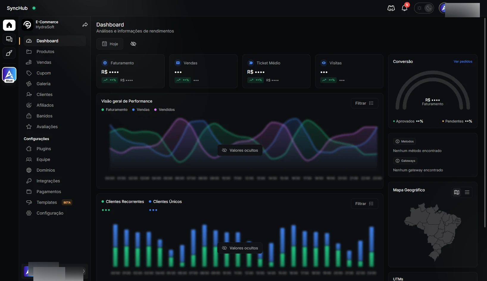Open the notifications bell icon

pyautogui.click(x=405, y=8)
